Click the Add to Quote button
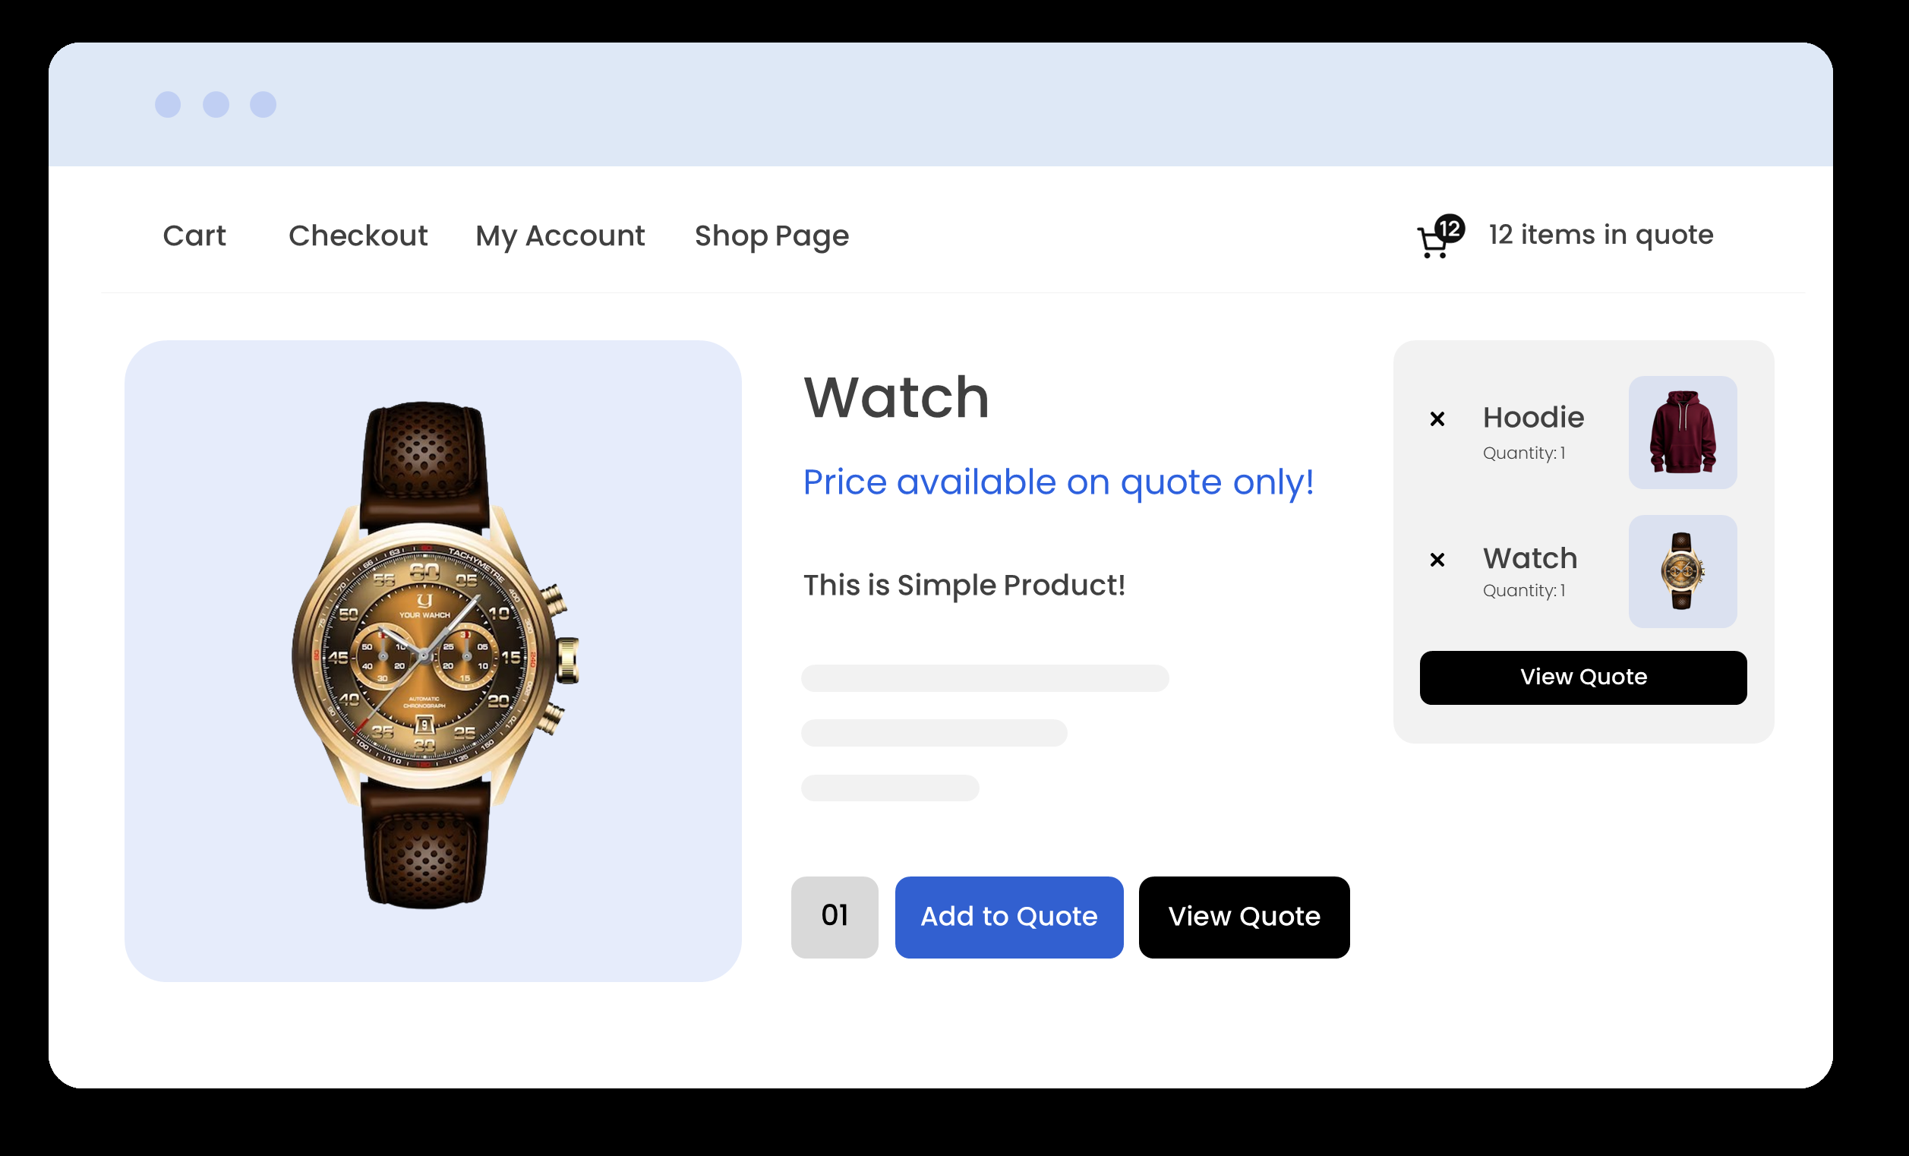This screenshot has width=1909, height=1156. point(1009,918)
